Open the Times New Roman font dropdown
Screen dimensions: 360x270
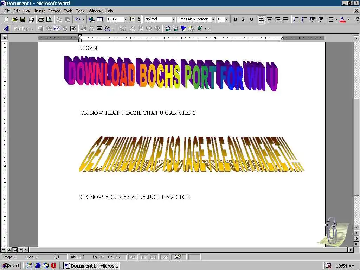point(213,19)
